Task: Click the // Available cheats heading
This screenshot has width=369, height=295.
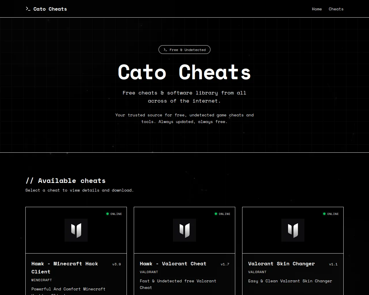Action: coord(65,181)
